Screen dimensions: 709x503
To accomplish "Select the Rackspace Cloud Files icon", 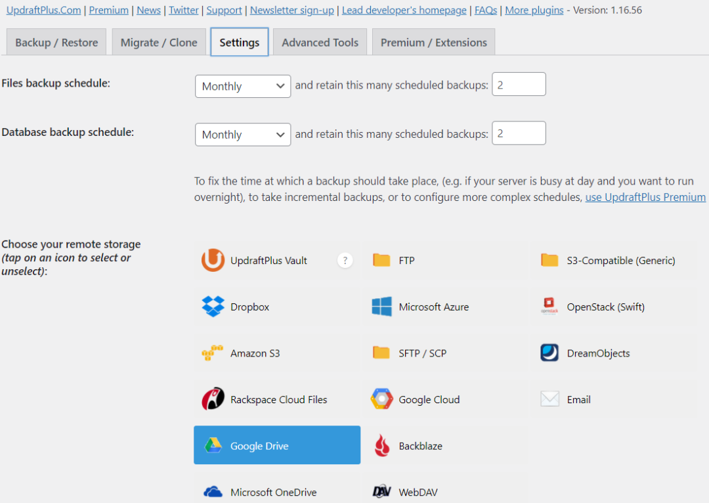I will tap(213, 399).
